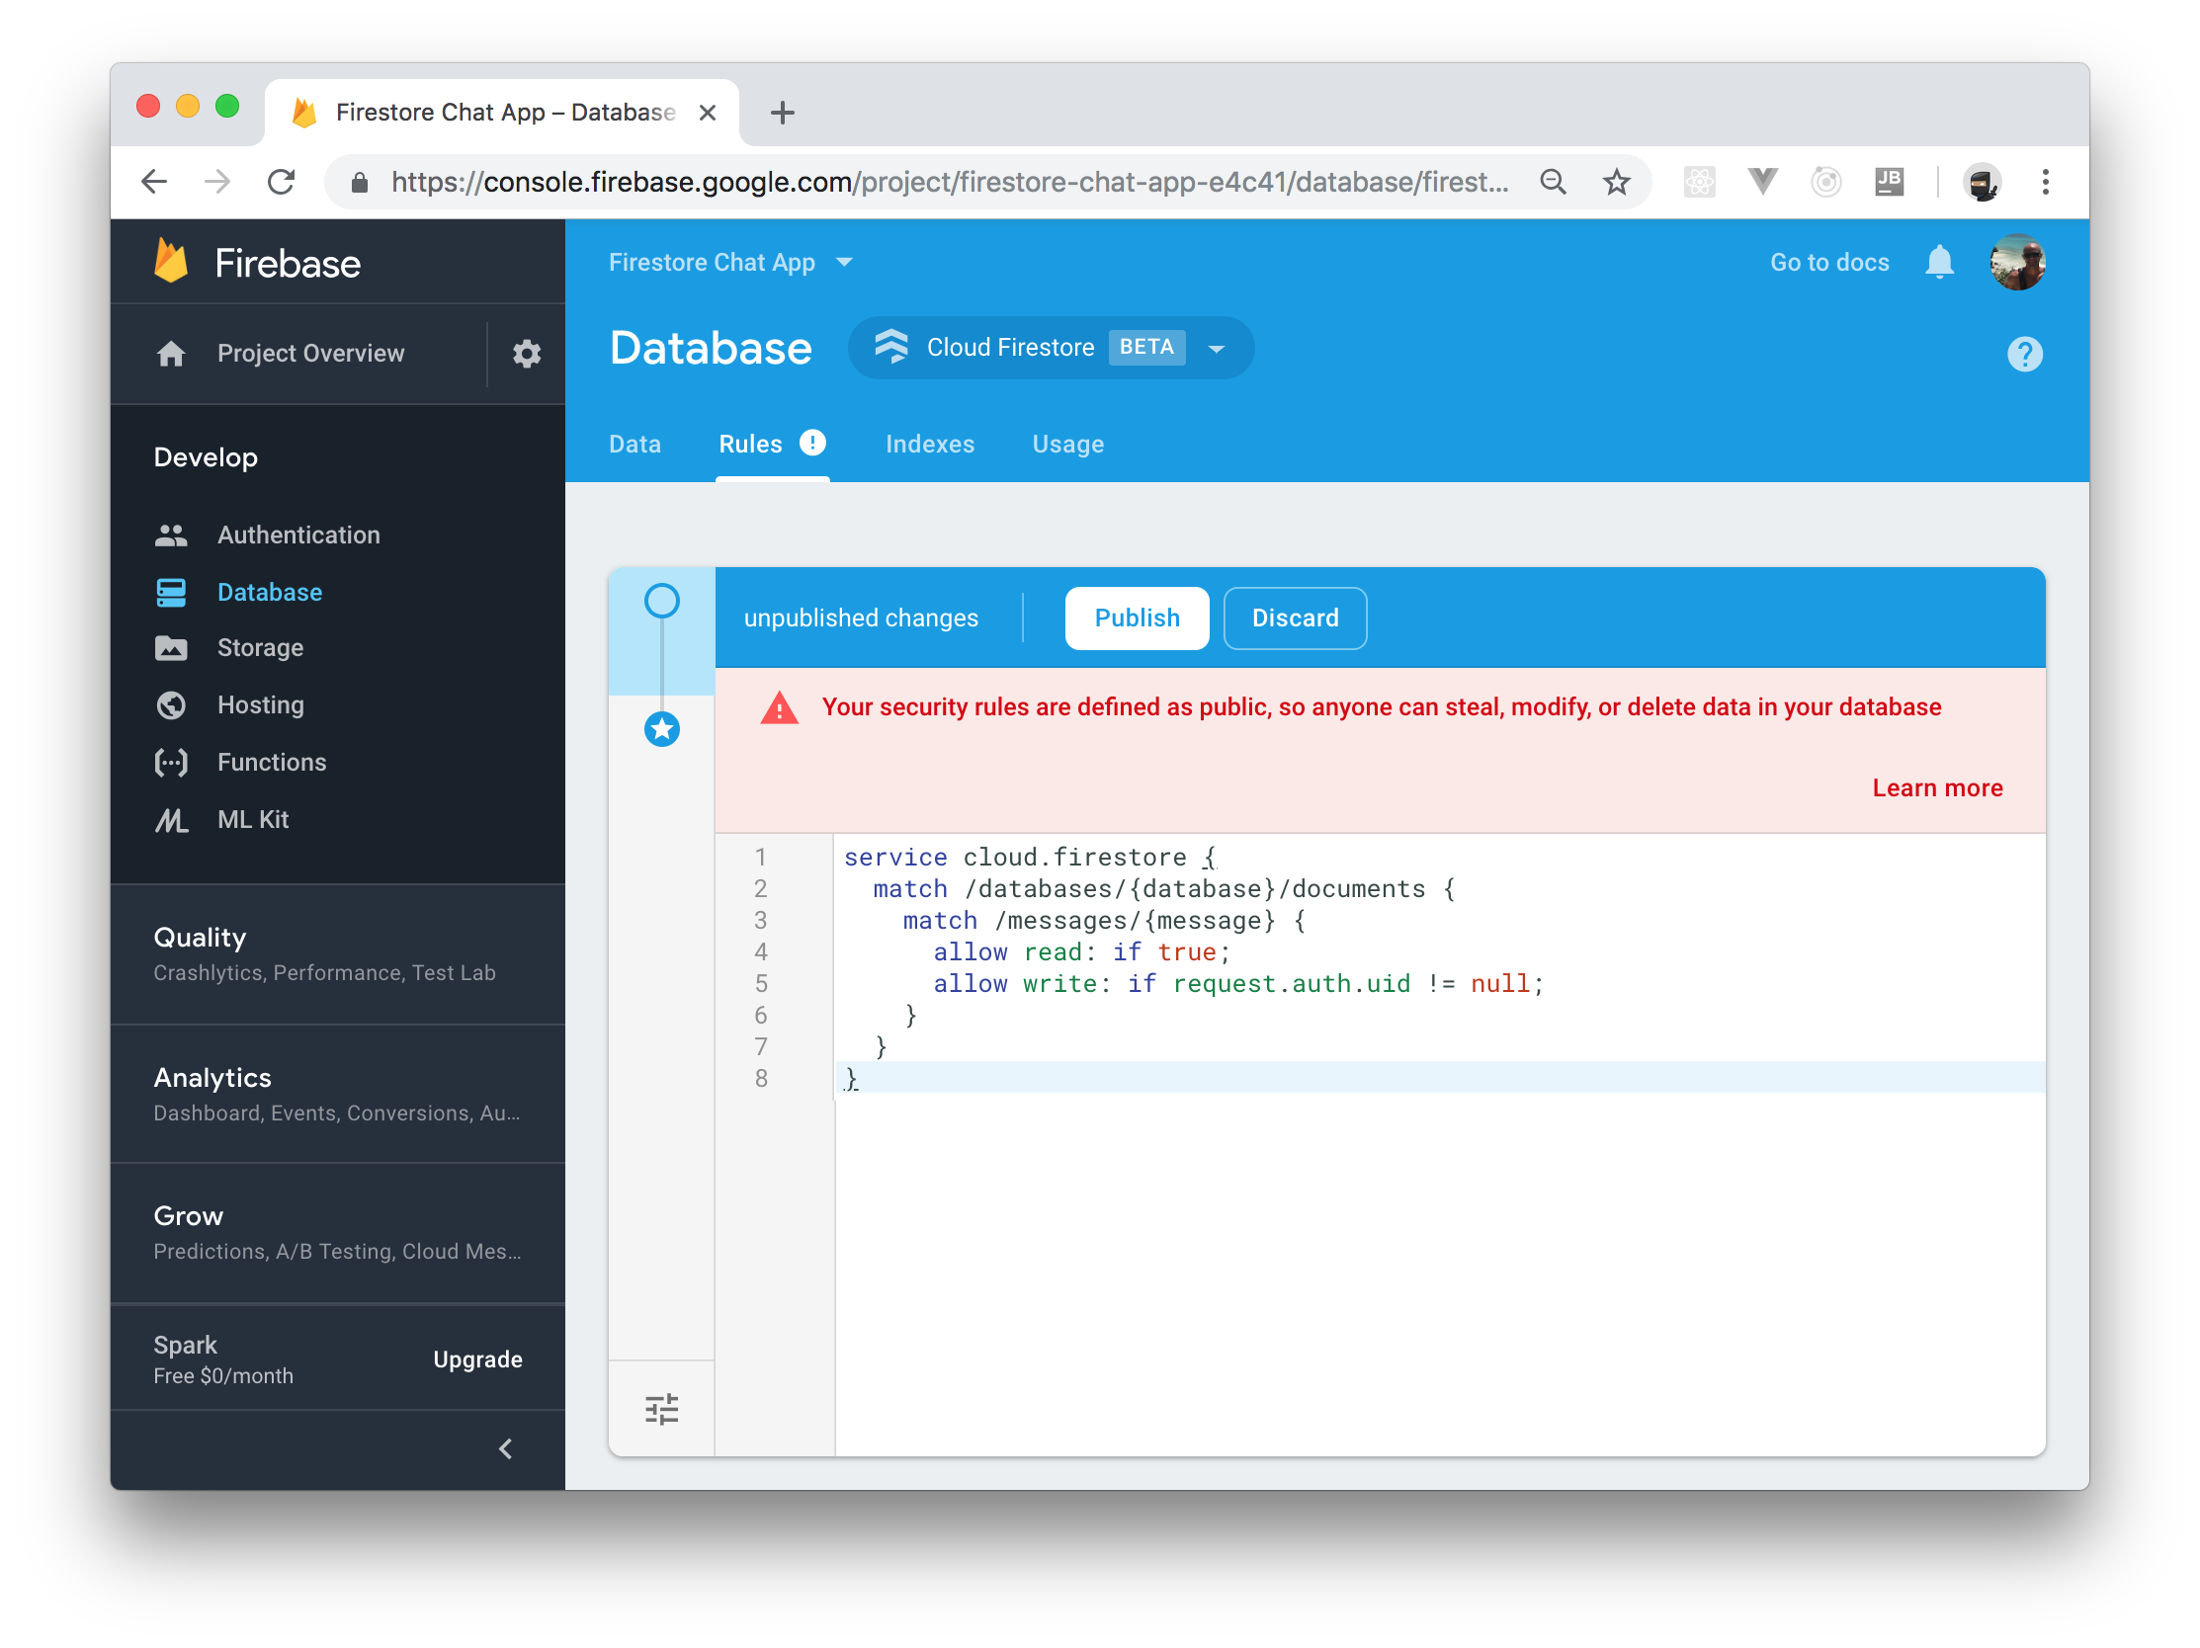Screen dimensions: 2200x1648
Task: Open the Cloud Firestore BETA database selector
Action: click(1051, 348)
